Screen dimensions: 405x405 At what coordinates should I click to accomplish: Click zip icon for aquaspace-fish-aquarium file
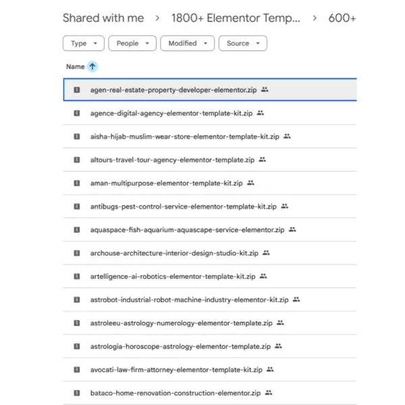[77, 230]
